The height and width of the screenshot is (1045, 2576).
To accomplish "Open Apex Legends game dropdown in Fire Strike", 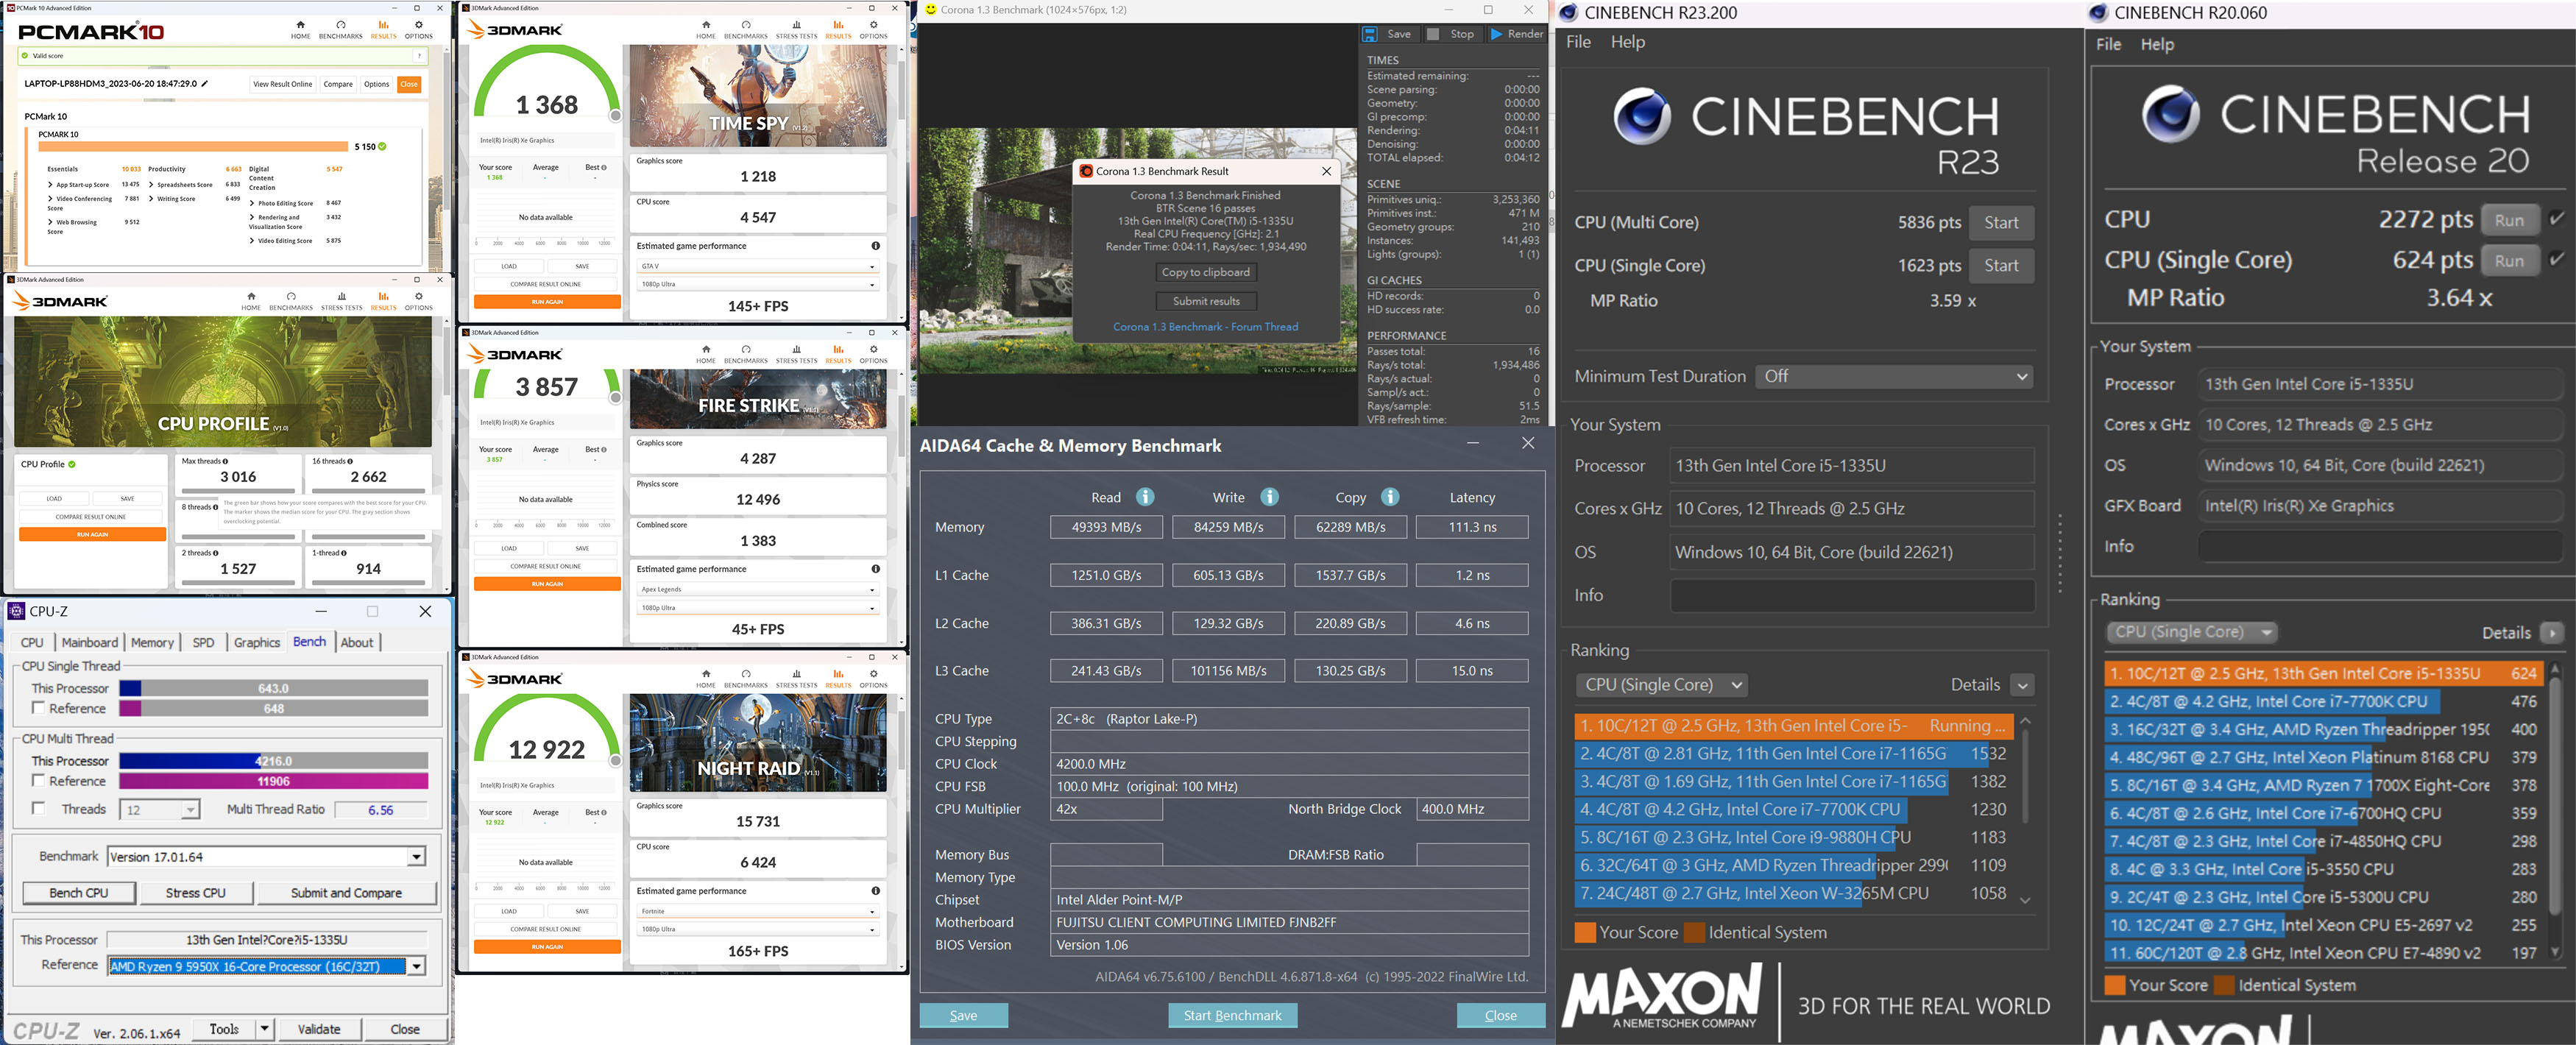I will 758,590.
